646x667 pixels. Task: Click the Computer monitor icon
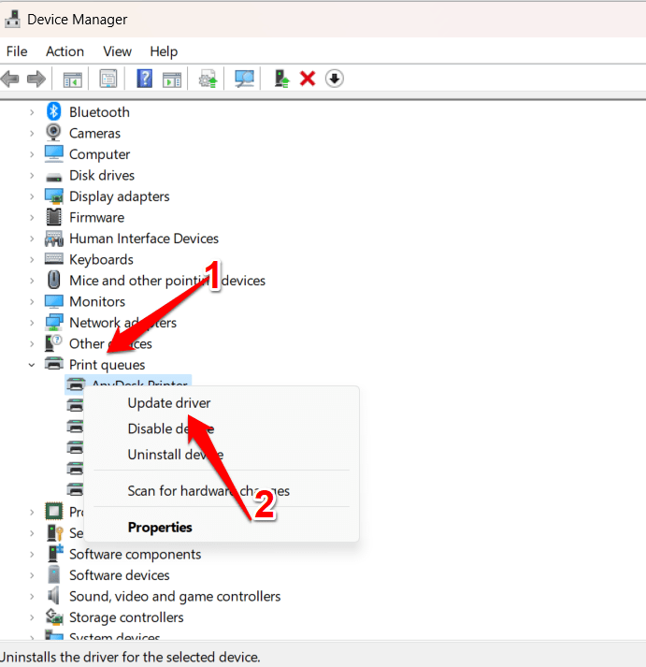(x=53, y=154)
